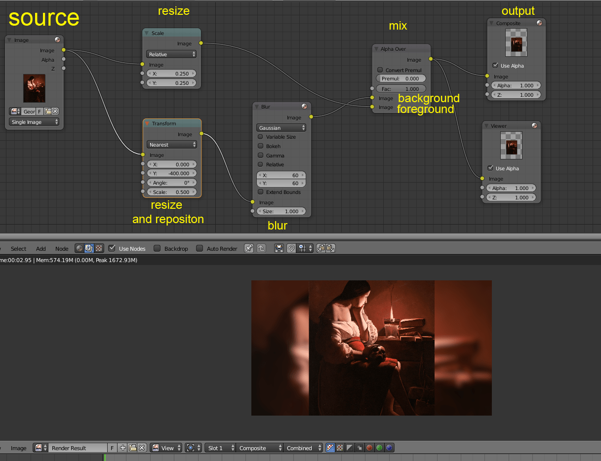Toggle Use Nodes checkbox
The image size is (601, 461).
coord(112,248)
